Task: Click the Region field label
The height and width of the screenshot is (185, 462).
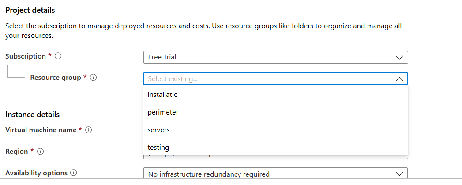Action: click(x=17, y=151)
